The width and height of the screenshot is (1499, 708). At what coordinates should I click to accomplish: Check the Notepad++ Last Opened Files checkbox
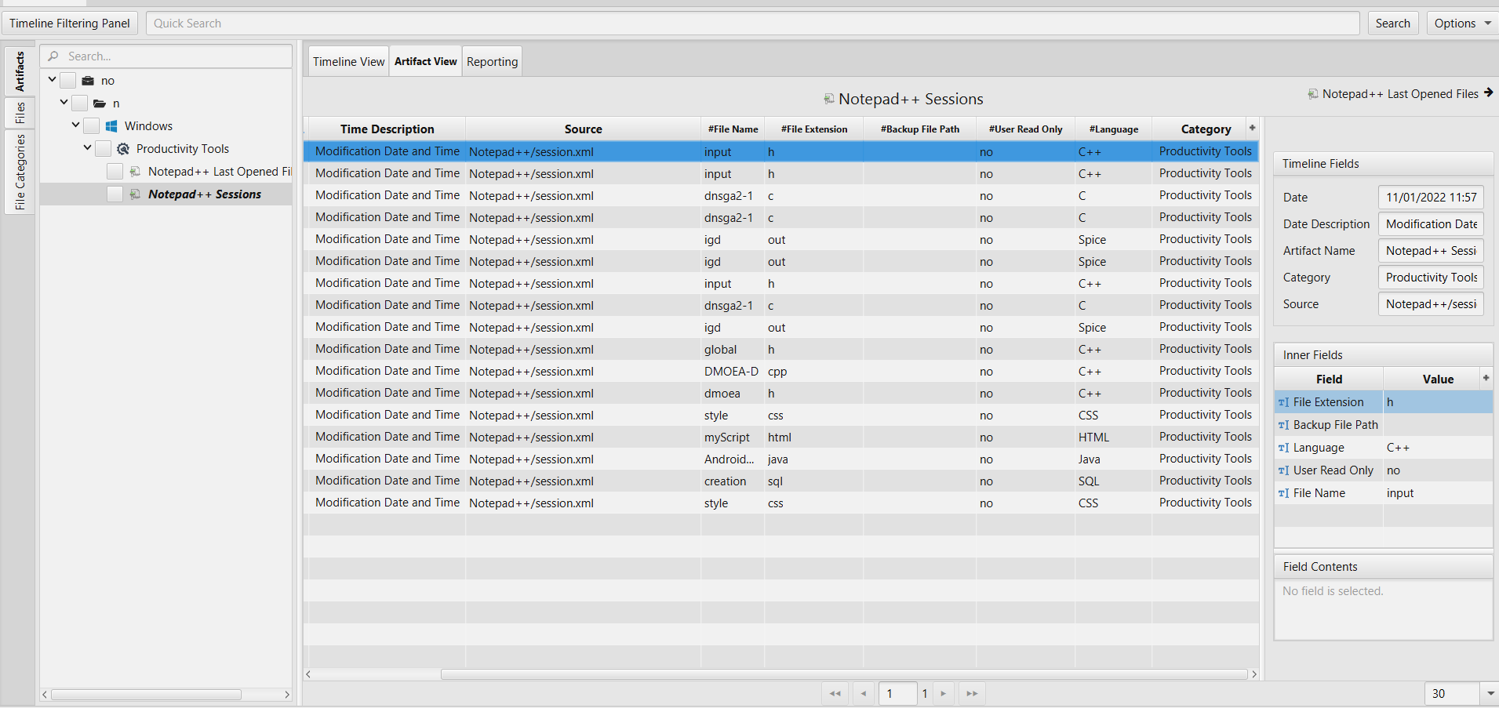pos(115,172)
